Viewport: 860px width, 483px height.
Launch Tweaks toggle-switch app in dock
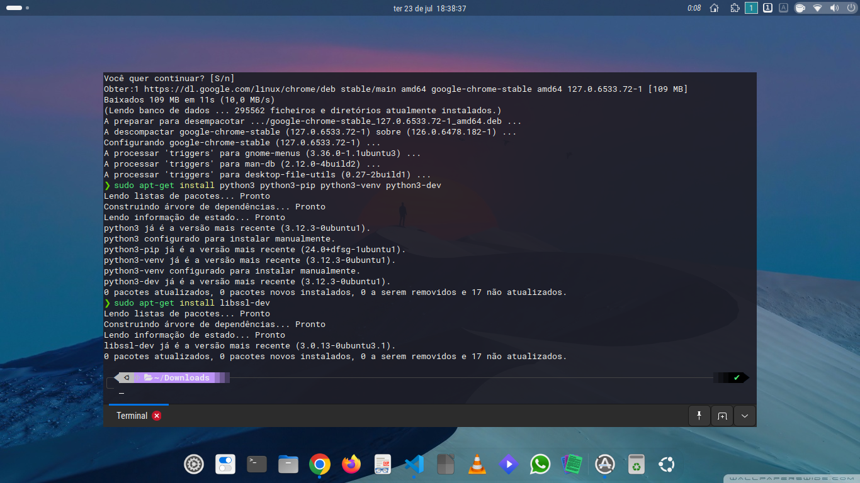coord(225,465)
